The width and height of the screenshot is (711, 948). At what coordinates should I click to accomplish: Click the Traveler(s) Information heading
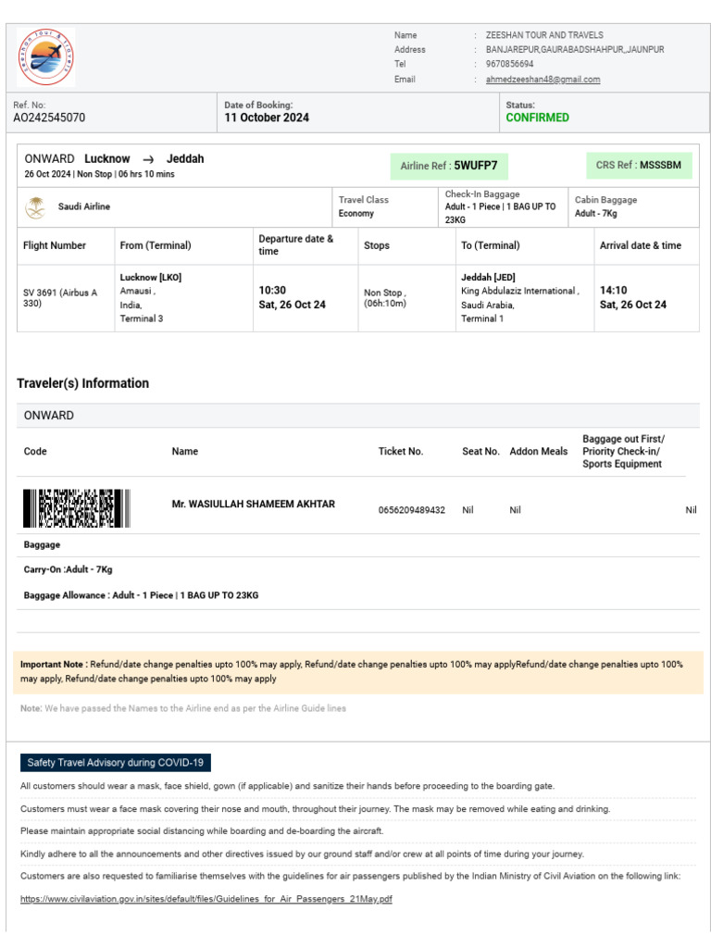point(82,383)
